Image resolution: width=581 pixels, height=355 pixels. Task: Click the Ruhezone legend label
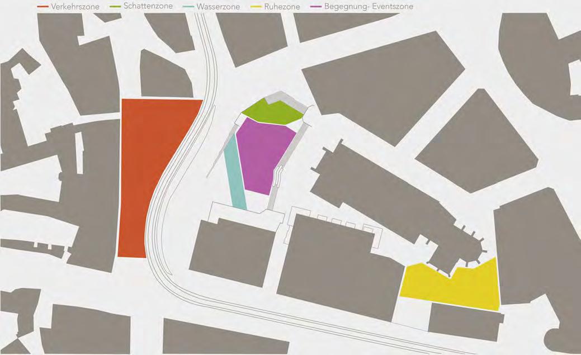(x=282, y=7)
